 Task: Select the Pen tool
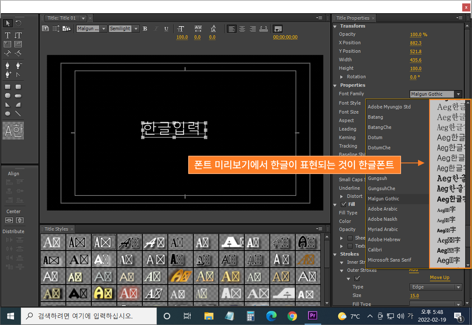tap(8, 65)
